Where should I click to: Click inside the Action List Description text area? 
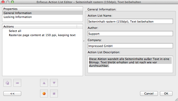tap(130, 64)
